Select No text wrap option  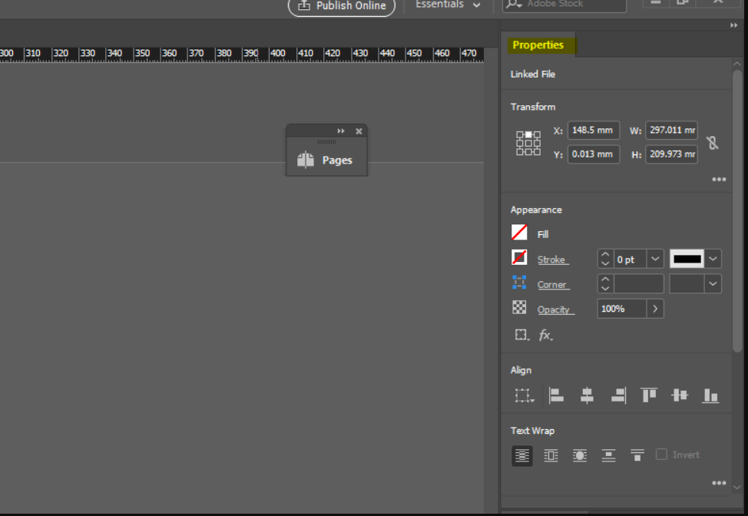pos(522,455)
